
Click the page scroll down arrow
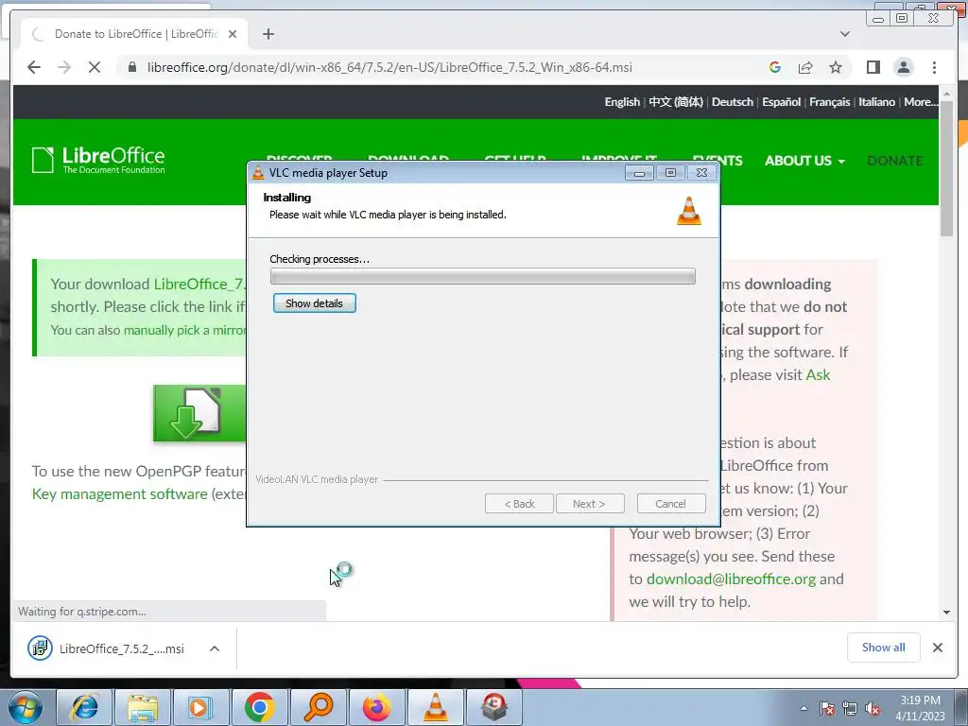point(946,613)
